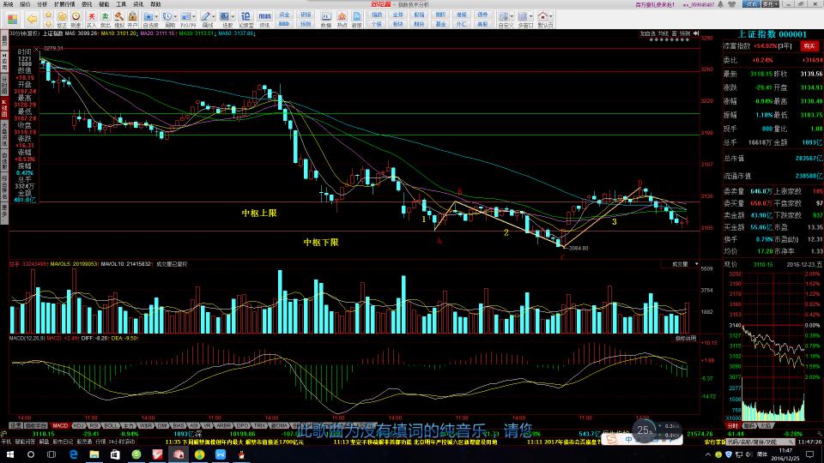Click the 加自选 add-to-watchlist link
Image resolution: width=824 pixels, height=463 pixels.
(x=647, y=33)
